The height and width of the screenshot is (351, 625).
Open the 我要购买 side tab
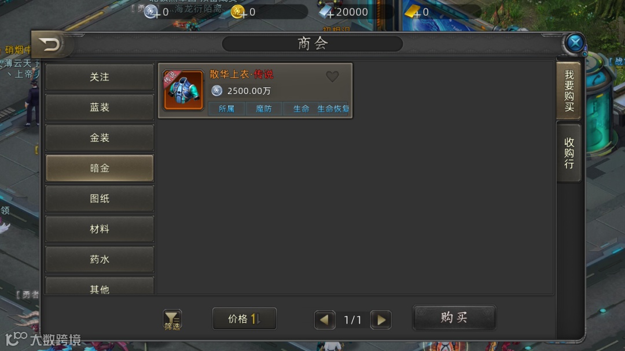[x=569, y=91]
